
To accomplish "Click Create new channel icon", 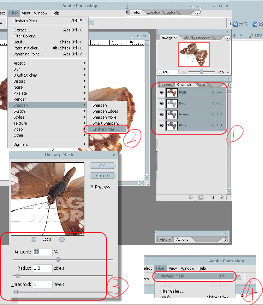I will coord(212,197).
